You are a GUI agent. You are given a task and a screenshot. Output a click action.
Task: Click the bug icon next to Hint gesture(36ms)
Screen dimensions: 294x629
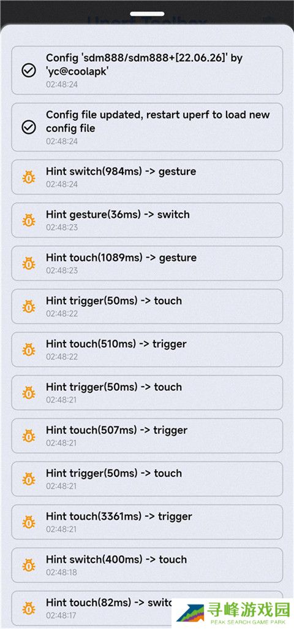pos(28,220)
